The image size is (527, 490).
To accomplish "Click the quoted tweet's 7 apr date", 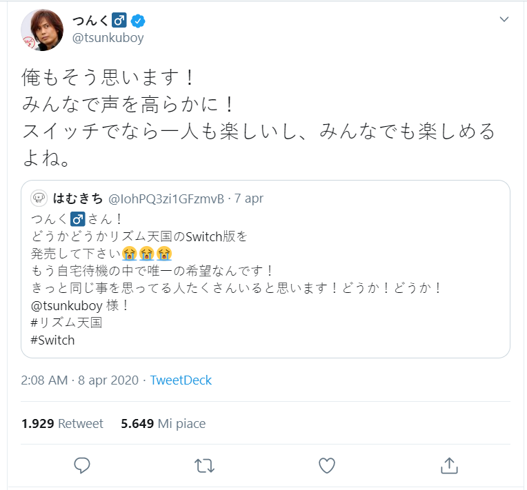I will point(248,198).
